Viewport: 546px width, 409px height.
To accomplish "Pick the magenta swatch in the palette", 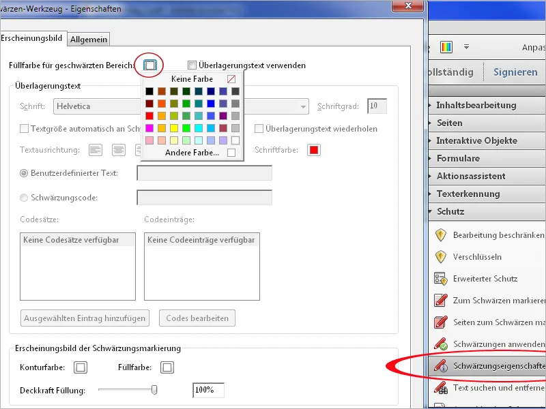I will [x=149, y=128].
